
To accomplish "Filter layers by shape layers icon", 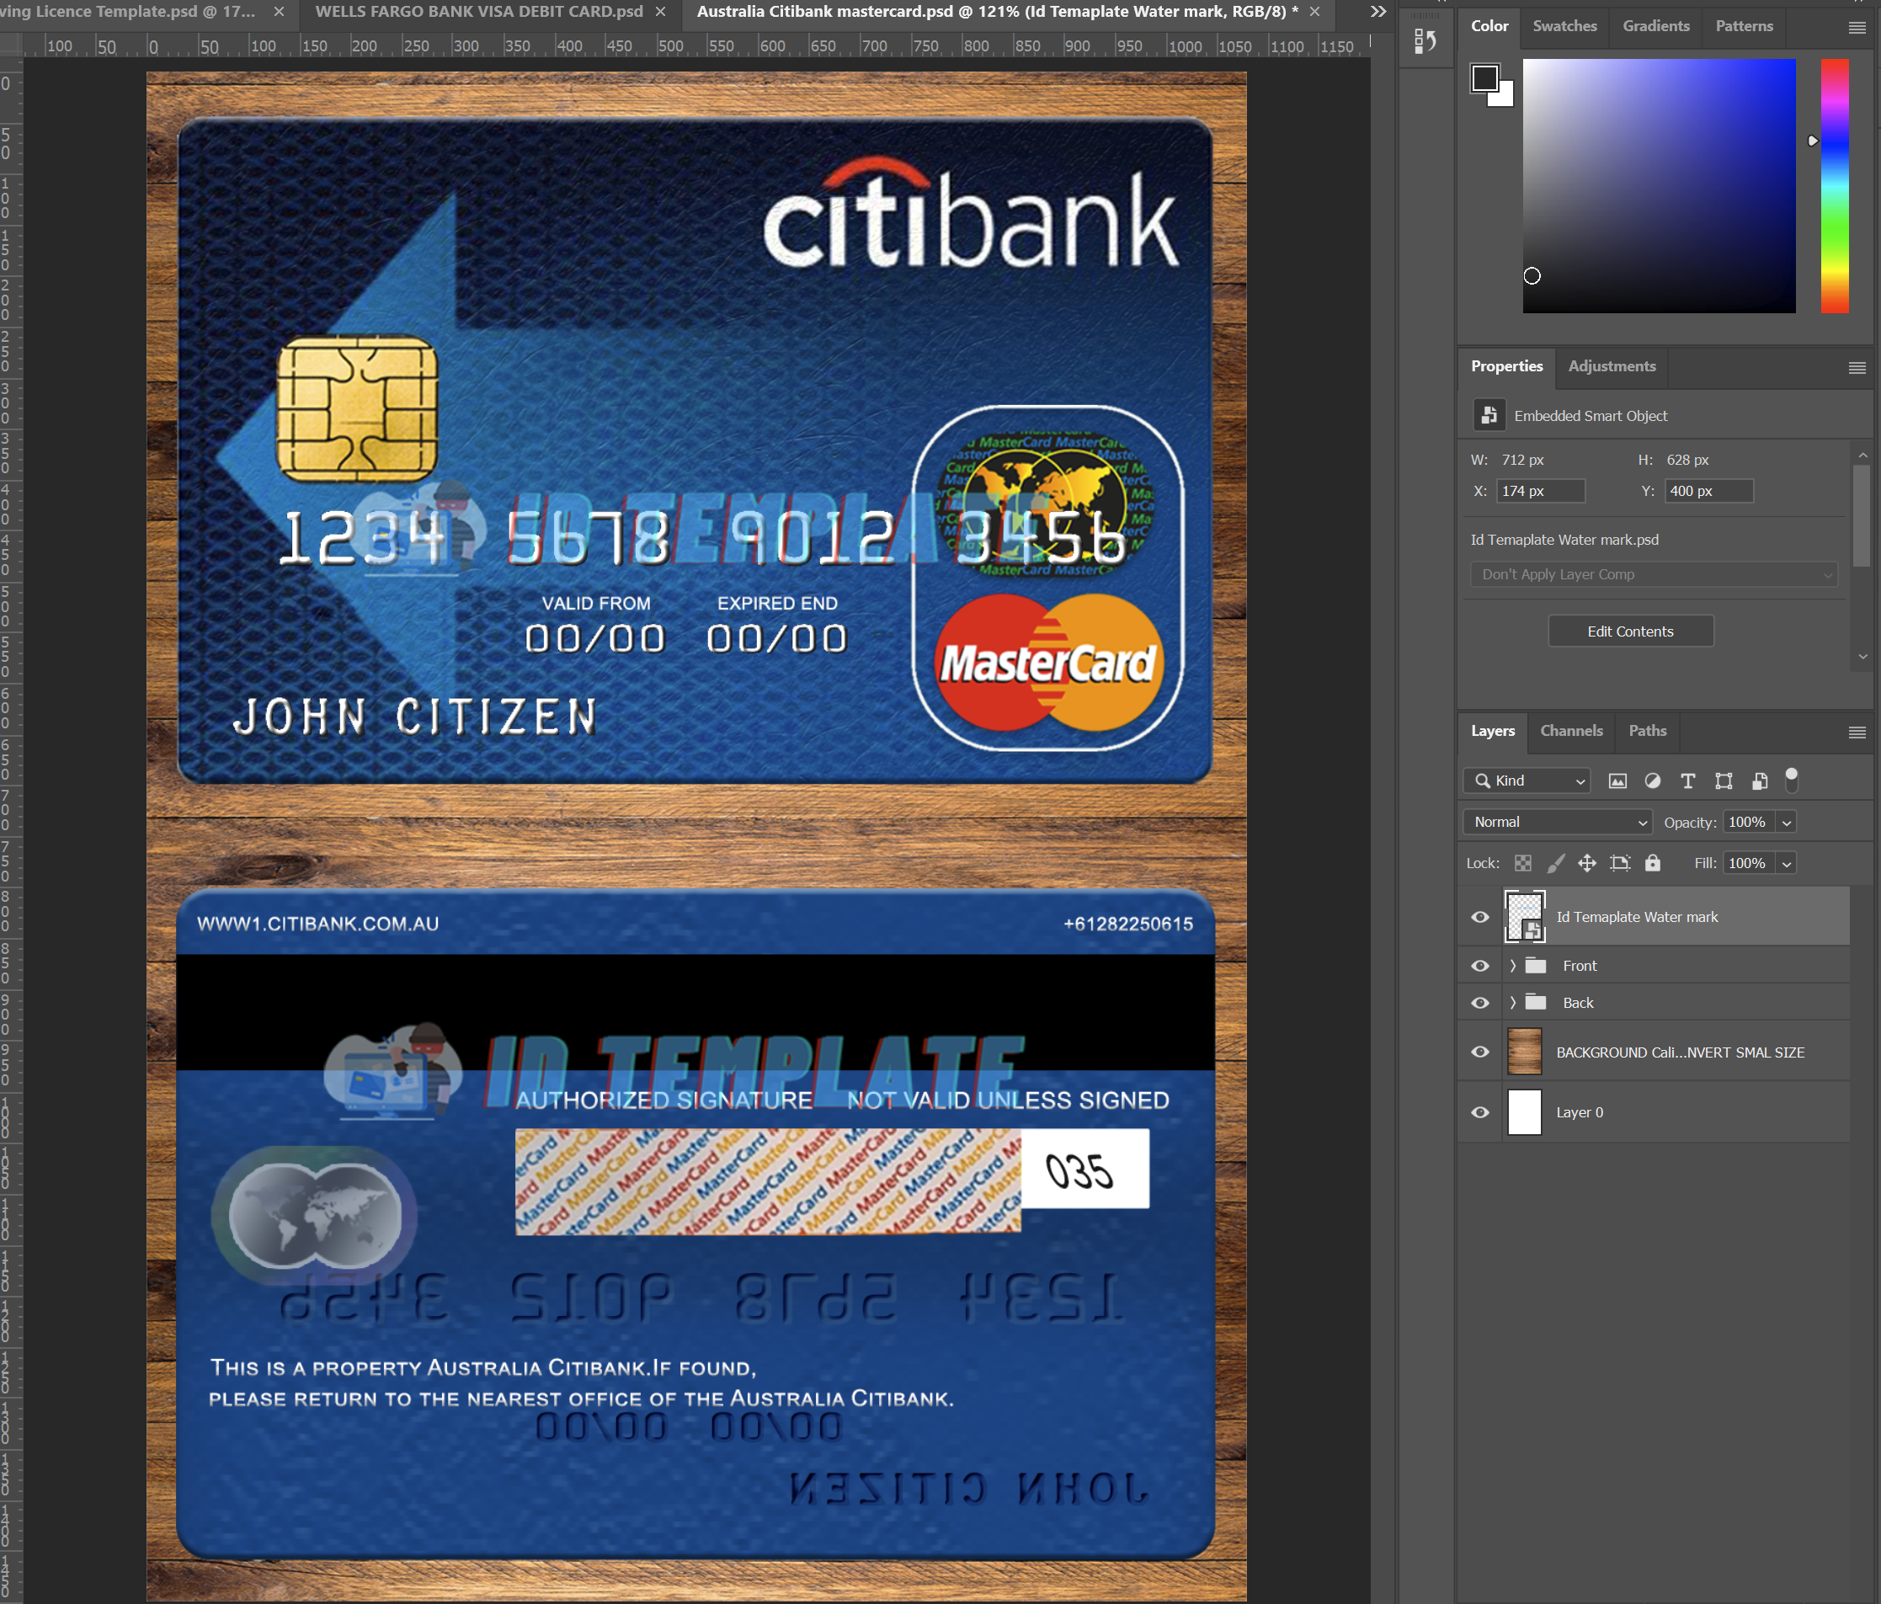I will tap(1723, 781).
